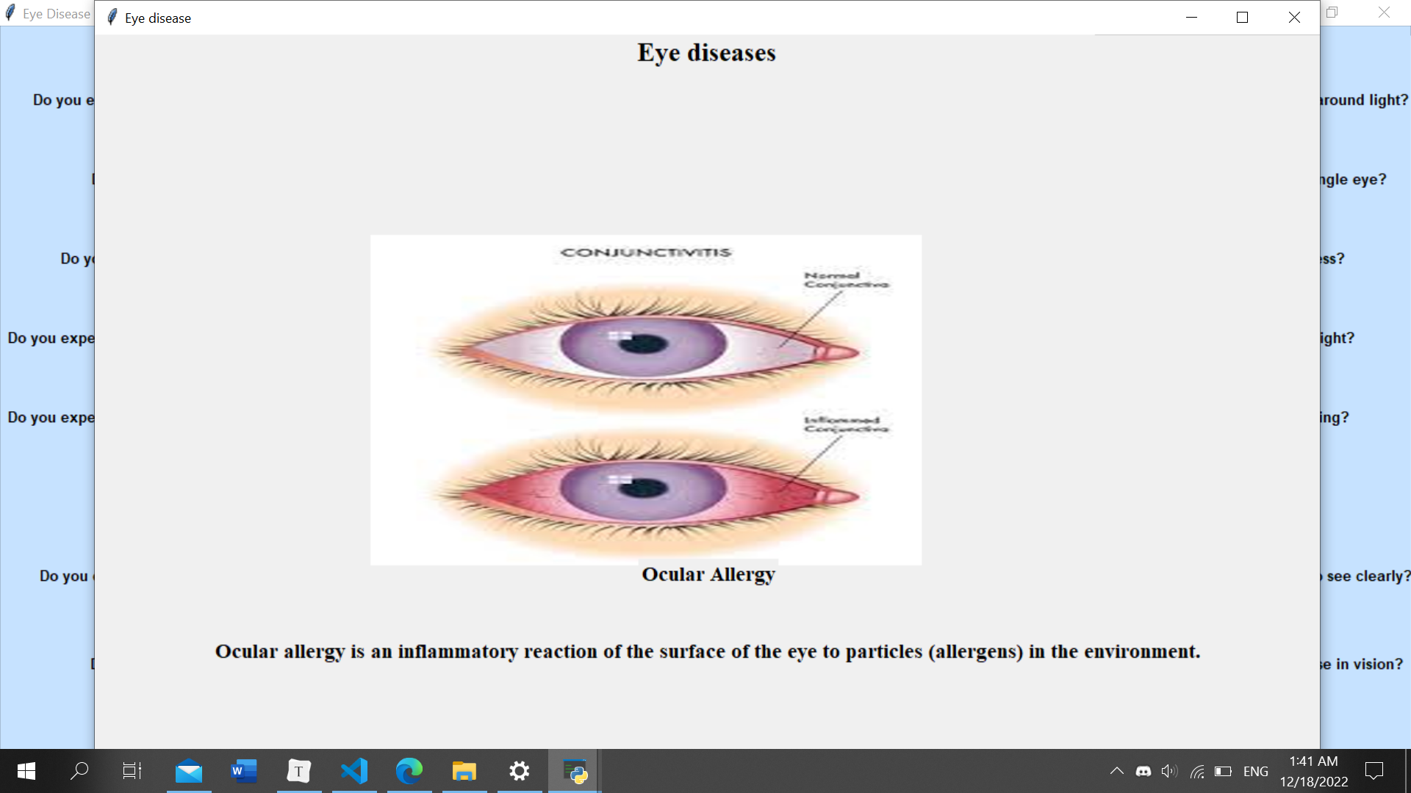The width and height of the screenshot is (1411, 793).
Task: Show hidden system tray icons chevron
Action: (x=1116, y=771)
